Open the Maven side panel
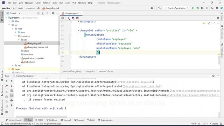Screen dimensions: 224x126 click(x=222, y=17)
